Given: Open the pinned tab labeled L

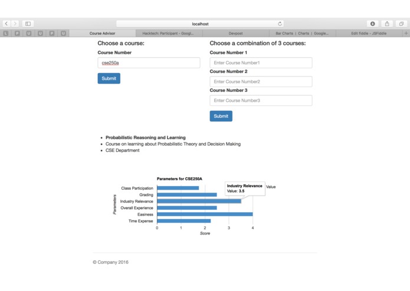Looking at the screenshot, I should coord(6,33).
